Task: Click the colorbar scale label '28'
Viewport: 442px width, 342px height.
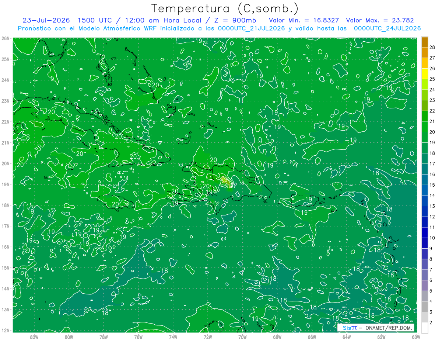Action: click(x=432, y=47)
